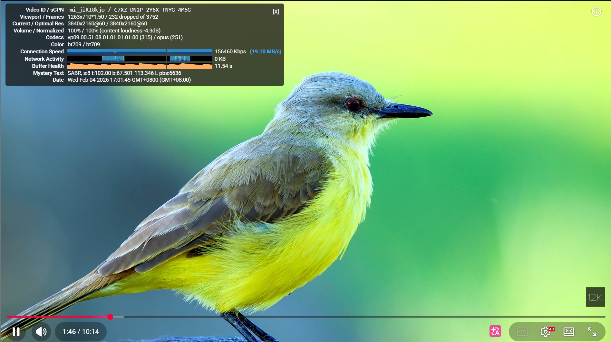Click the Connection Speed graph
Viewport: 611px width, 342px height.
(x=140, y=52)
